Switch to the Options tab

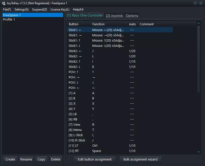tap(132, 16)
